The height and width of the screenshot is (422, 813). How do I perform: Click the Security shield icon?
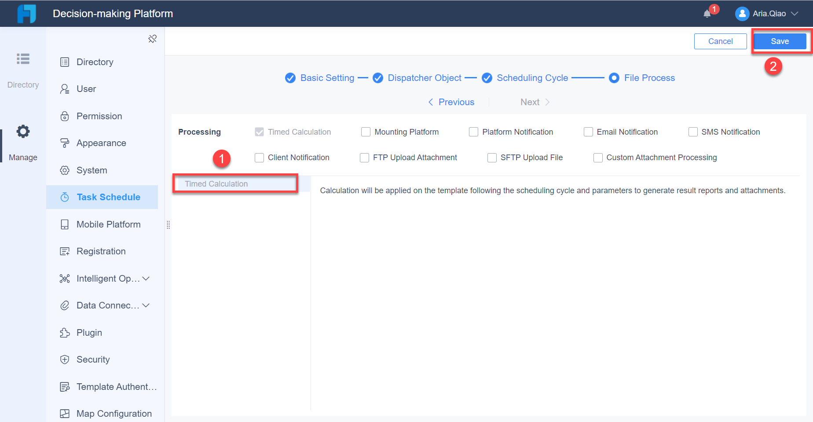pos(65,360)
